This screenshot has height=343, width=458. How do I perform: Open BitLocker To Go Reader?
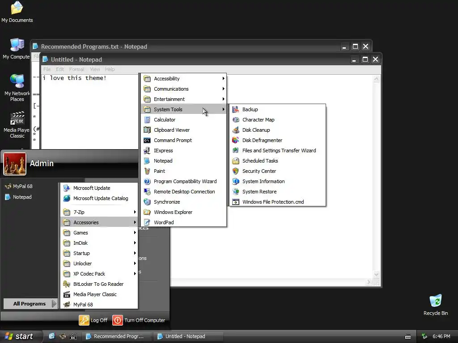(x=99, y=284)
